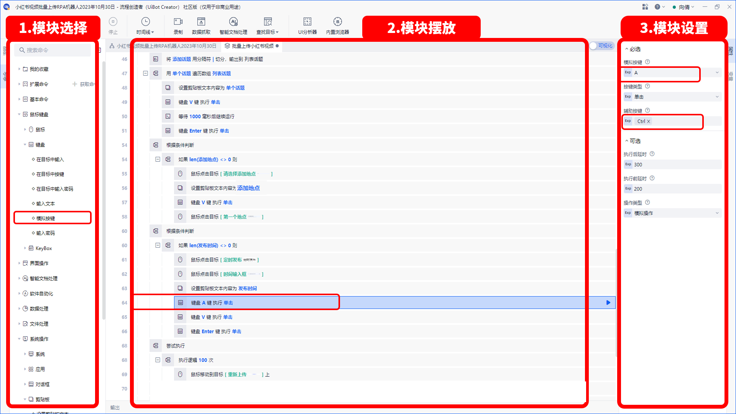Viewport: 736px width, 414px height.
Task: Switch to the 批量上传小红书视频 tab
Action: pyautogui.click(x=252, y=46)
